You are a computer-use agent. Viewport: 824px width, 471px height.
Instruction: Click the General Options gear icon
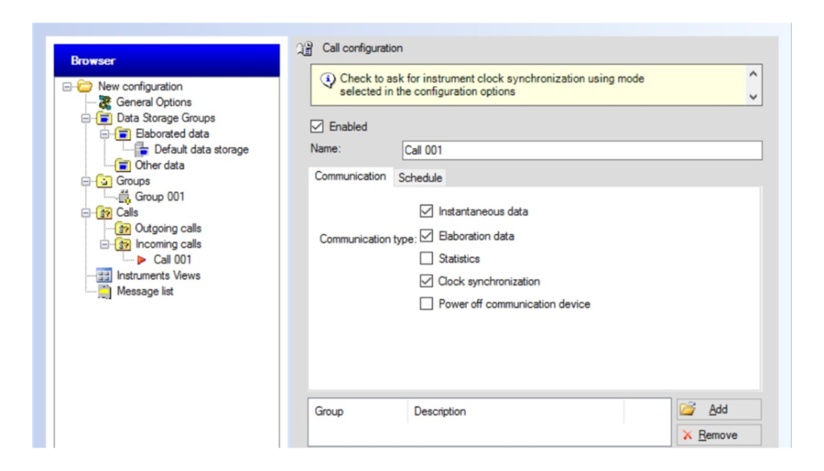pyautogui.click(x=105, y=102)
